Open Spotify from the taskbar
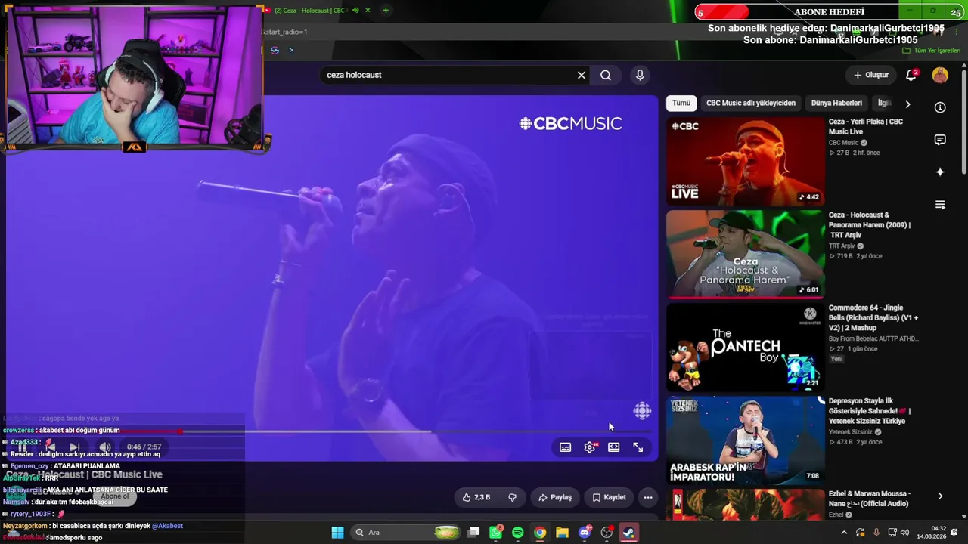 (x=518, y=533)
